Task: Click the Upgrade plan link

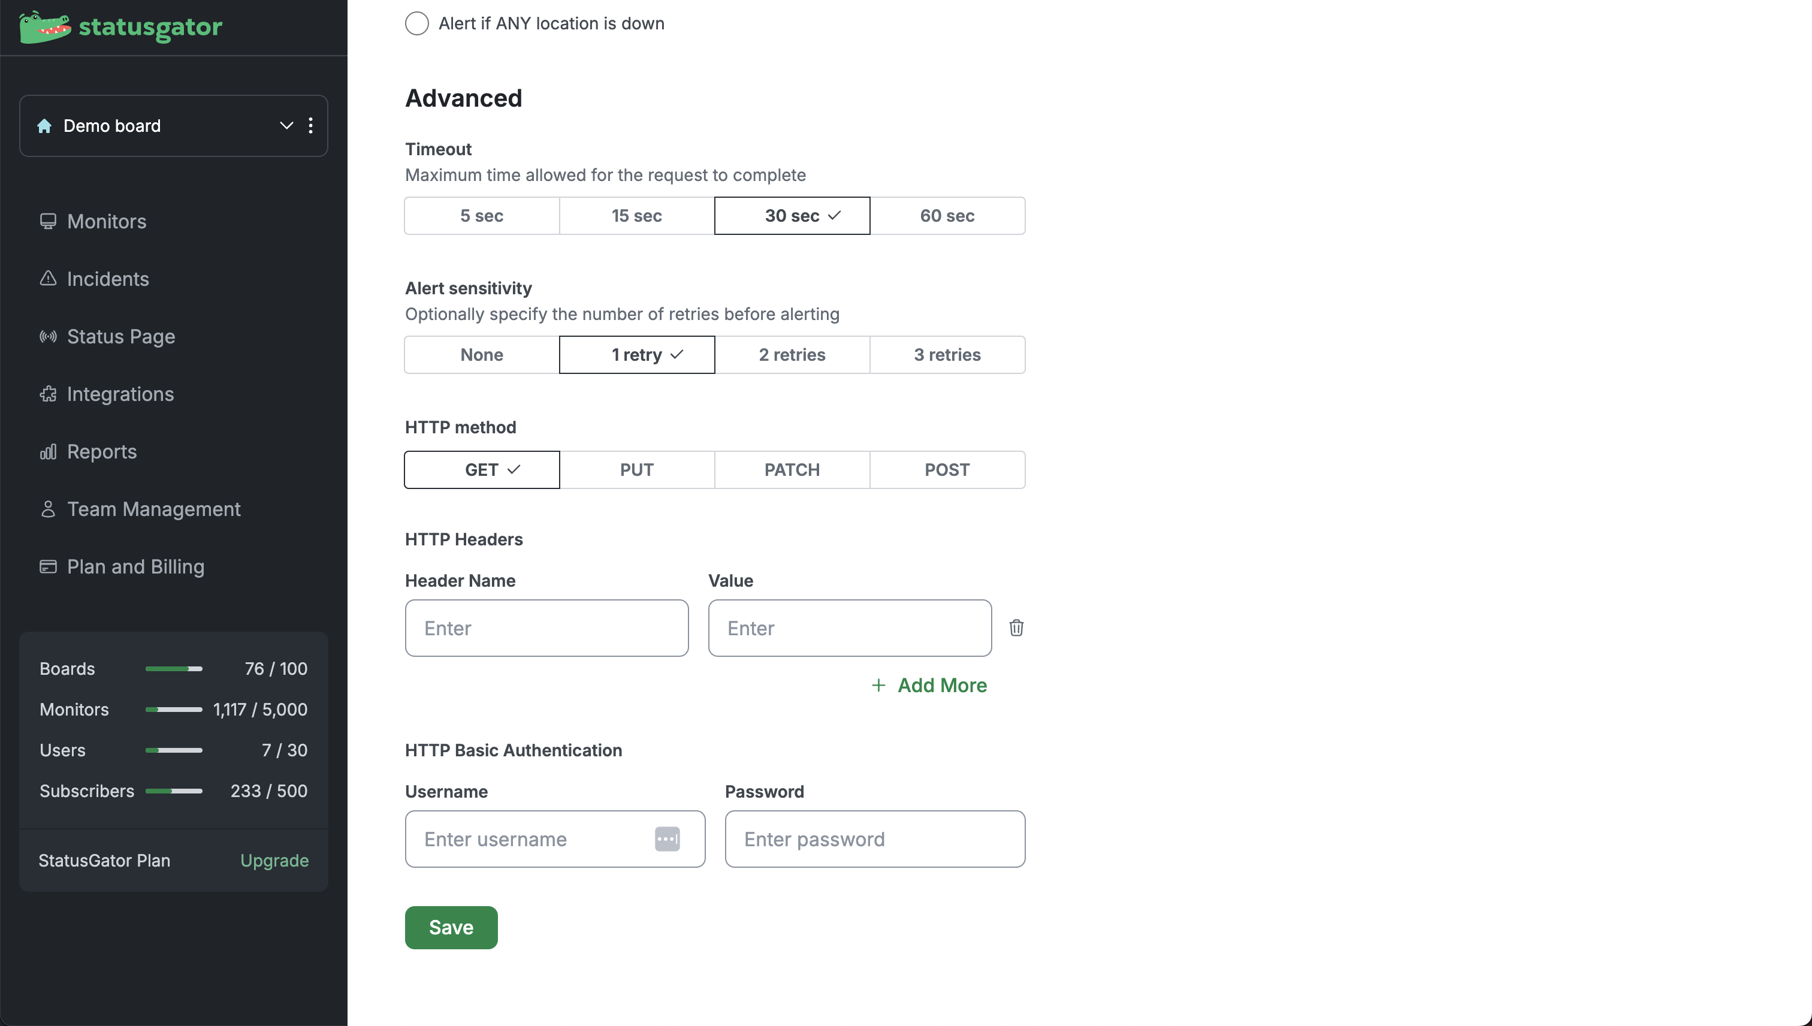Action: [x=274, y=861]
